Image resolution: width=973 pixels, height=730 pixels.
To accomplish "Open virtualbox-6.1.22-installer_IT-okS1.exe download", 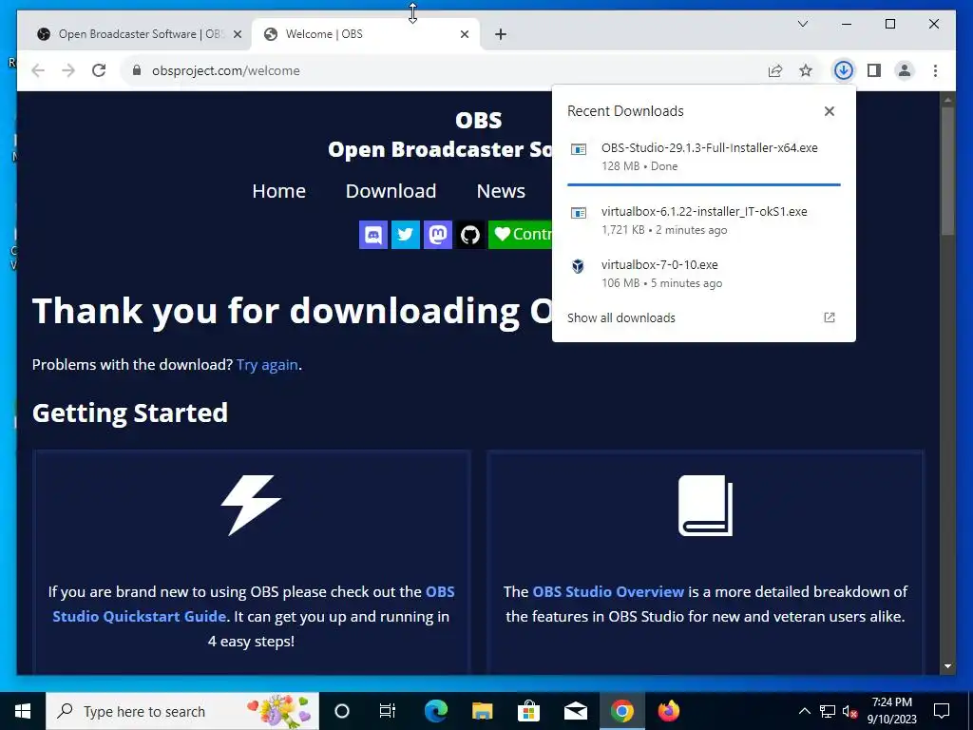I will coord(704,221).
